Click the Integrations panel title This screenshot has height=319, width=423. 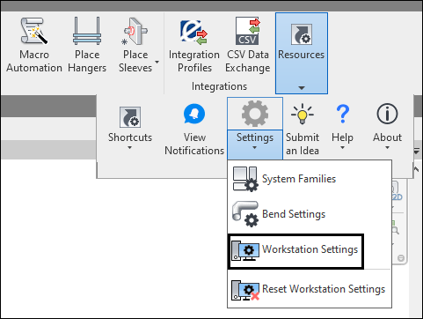[x=219, y=86]
